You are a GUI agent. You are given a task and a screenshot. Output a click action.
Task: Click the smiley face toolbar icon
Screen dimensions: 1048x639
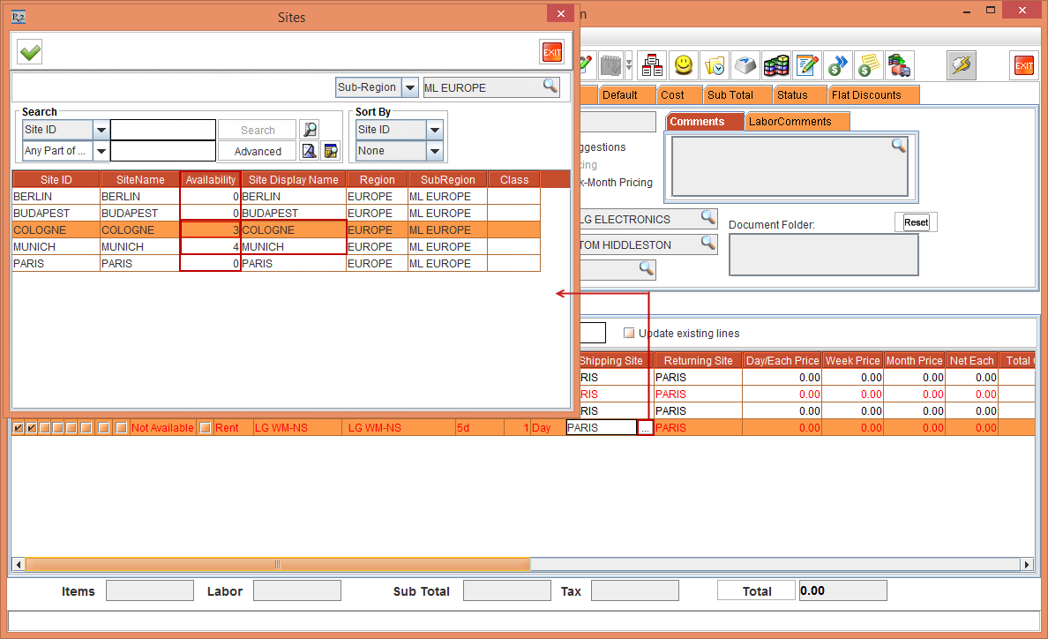pyautogui.click(x=683, y=65)
